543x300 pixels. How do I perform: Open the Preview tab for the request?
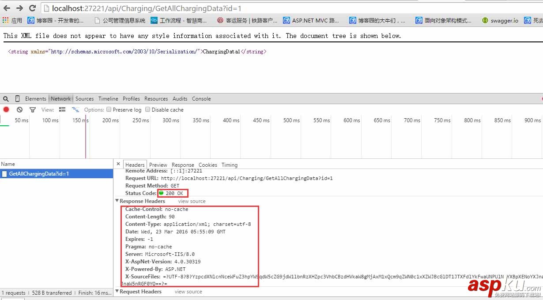pos(158,165)
